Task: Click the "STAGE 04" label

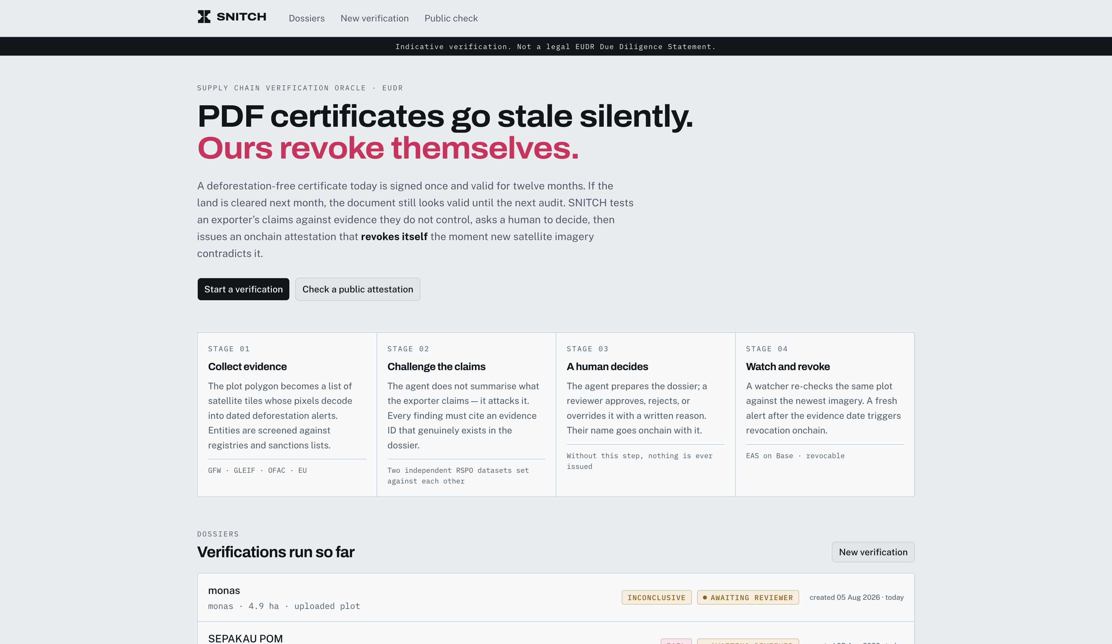Action: [x=767, y=349]
